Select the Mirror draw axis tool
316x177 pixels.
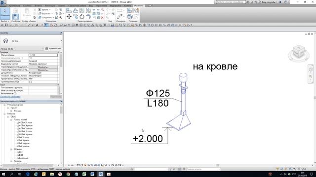(x=88, y=10)
